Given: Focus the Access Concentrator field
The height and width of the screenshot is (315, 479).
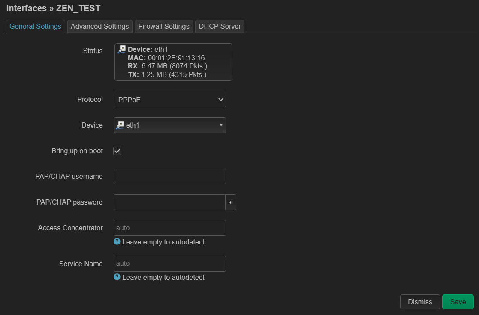Looking at the screenshot, I should click(x=169, y=228).
